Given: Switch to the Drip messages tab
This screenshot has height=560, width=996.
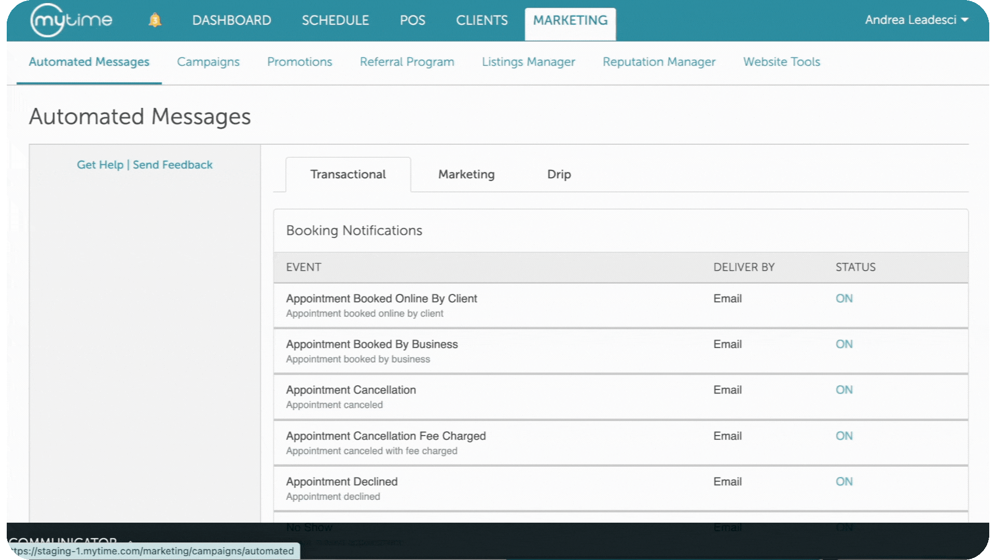Looking at the screenshot, I should click(559, 175).
